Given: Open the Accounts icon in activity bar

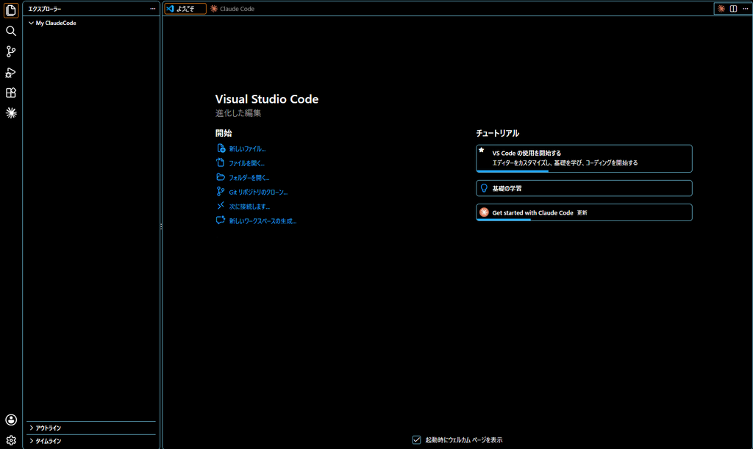Looking at the screenshot, I should click(11, 420).
